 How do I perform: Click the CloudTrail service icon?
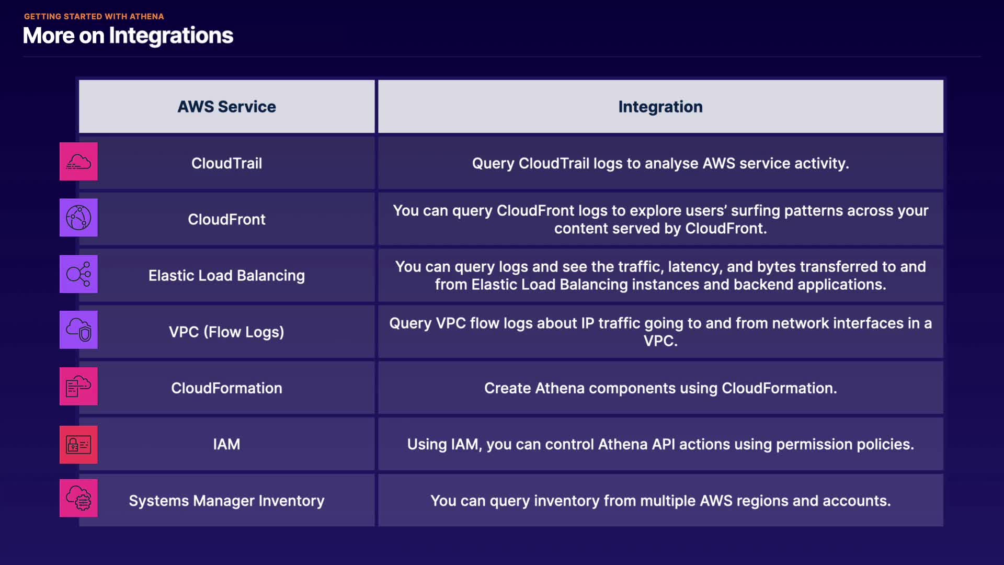click(78, 162)
